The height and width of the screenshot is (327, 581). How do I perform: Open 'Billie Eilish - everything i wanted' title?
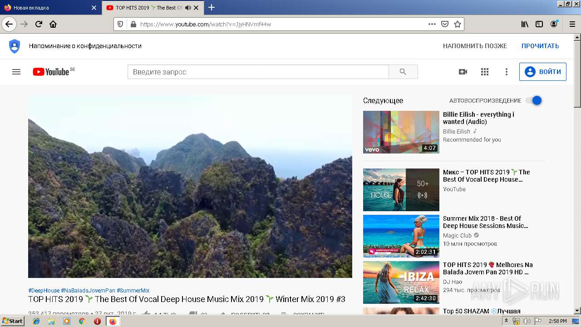point(478,118)
